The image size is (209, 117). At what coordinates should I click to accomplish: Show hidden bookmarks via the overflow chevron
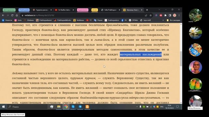pyautogui.click(x=163, y=20)
